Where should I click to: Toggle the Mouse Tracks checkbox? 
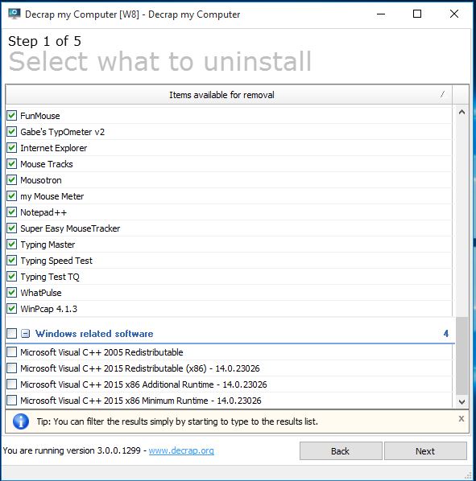[x=11, y=164]
